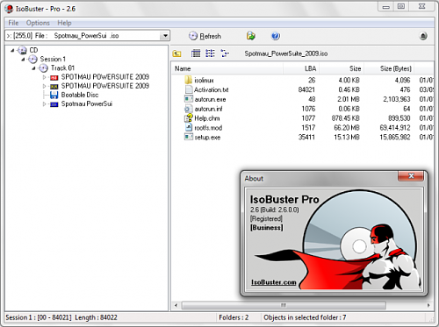Select the red ISO file system icon
Viewport: 439px width, 327px height.
point(54,78)
